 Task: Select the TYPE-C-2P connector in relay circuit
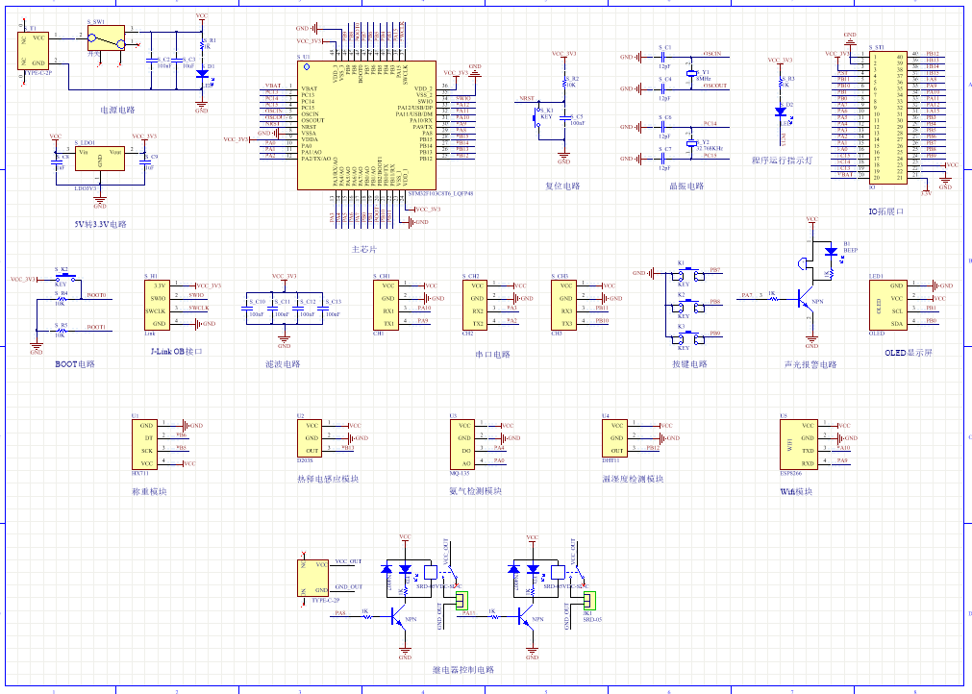[x=313, y=578]
